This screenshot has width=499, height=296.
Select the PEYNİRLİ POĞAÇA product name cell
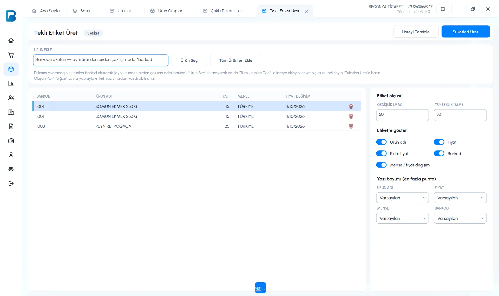(x=113, y=126)
